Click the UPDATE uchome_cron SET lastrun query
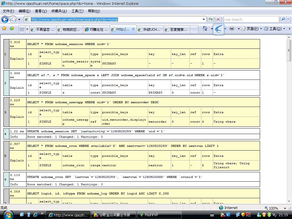292x219 pixels. [x=115, y=177]
